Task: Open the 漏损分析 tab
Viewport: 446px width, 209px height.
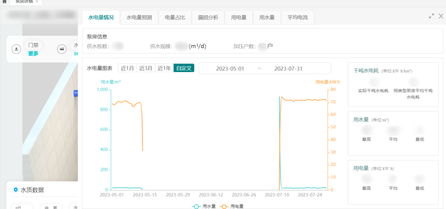Action: pos(208,18)
